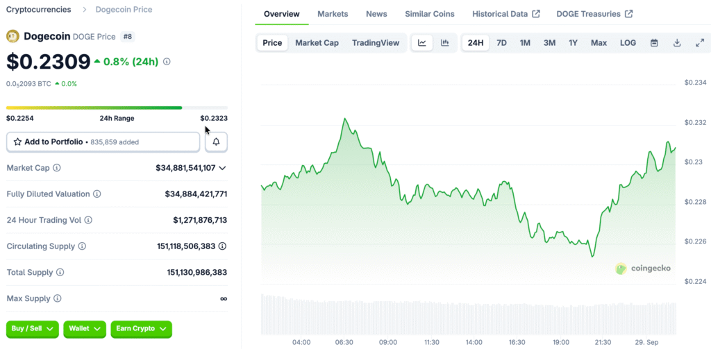
Task: Switch to candlestick chart icon
Action: (x=444, y=43)
